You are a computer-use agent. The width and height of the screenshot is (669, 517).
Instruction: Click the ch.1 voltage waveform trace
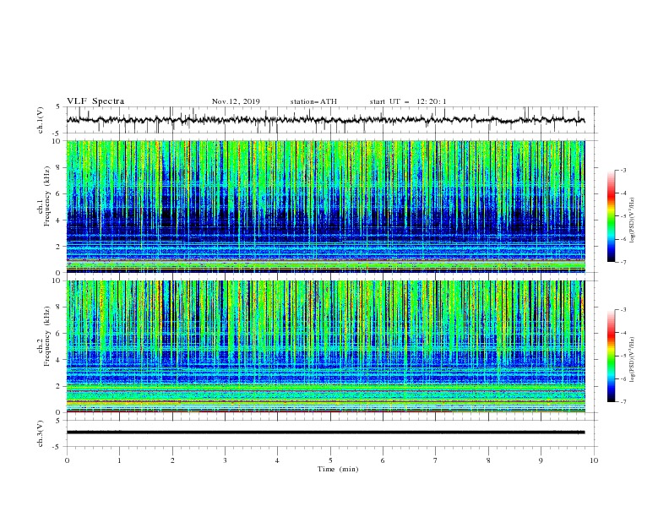325,120
